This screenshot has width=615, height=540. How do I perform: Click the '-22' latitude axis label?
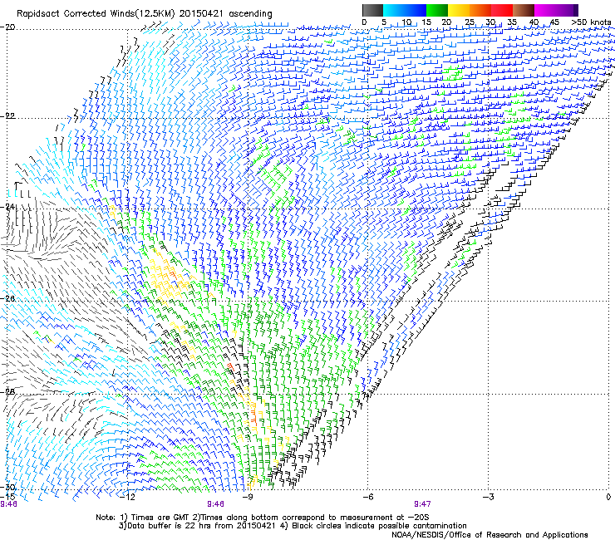point(7,116)
